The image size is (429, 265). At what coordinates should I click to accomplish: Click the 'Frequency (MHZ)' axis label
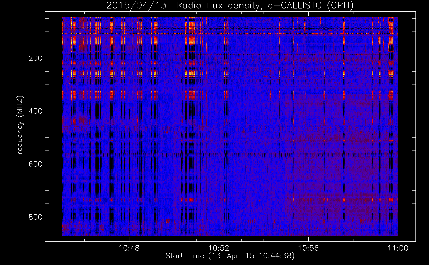tap(20, 127)
